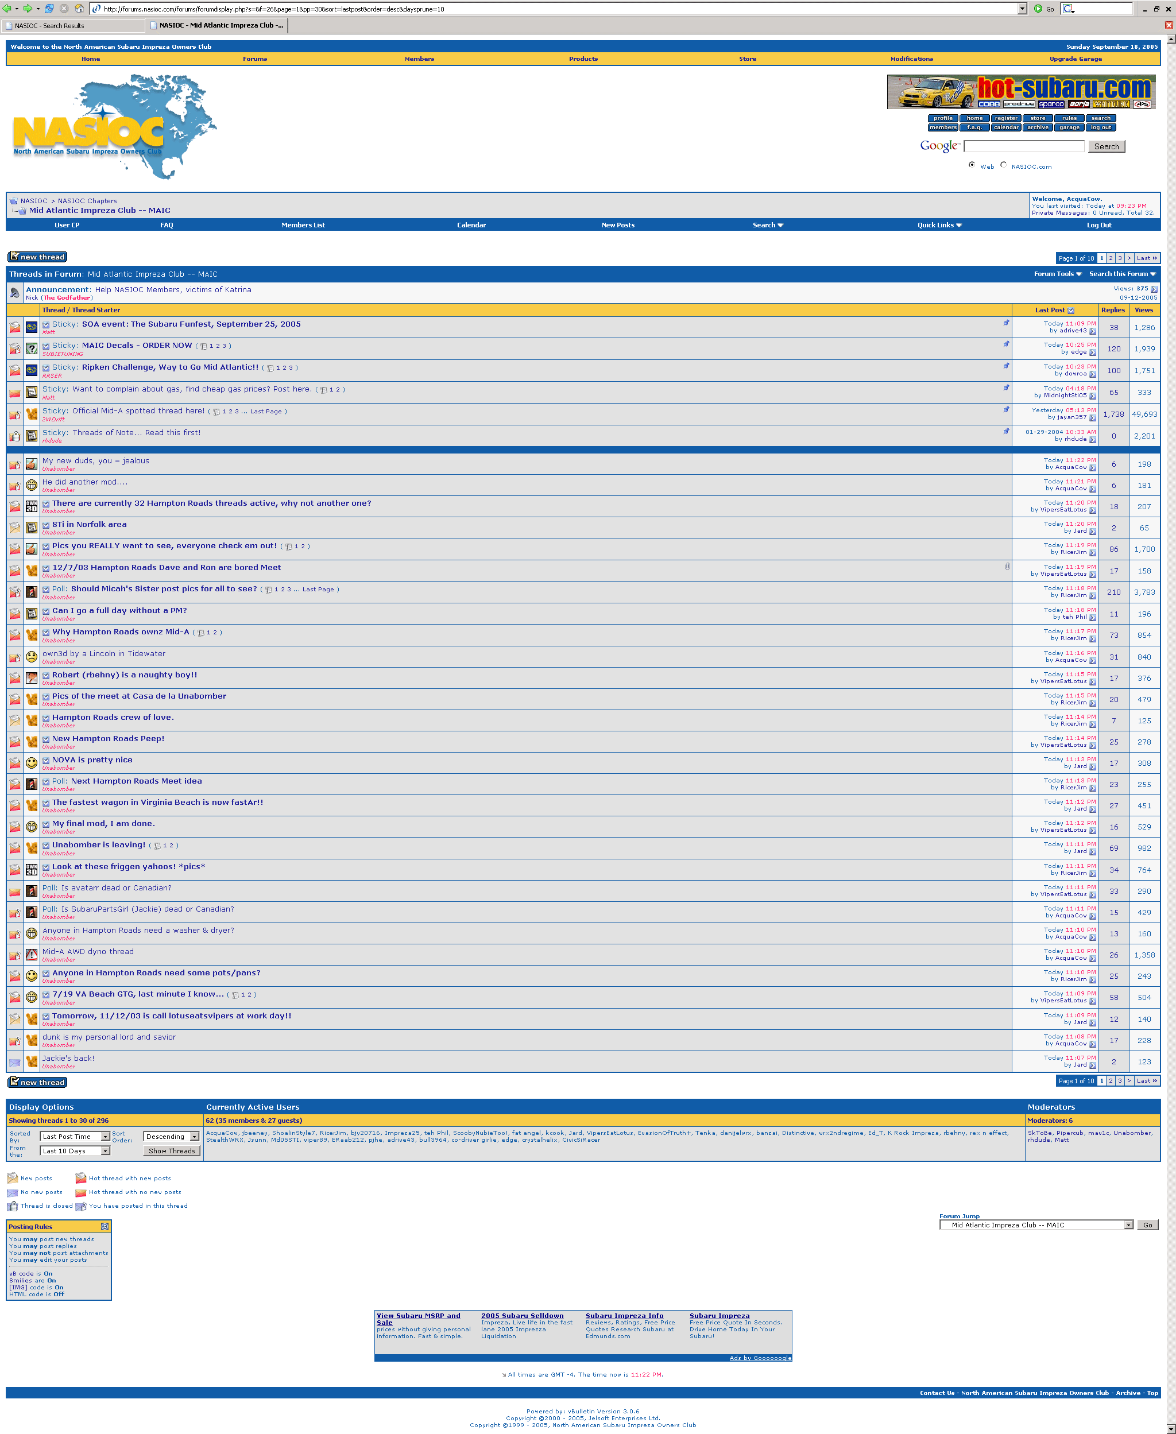Click smiley icon beside NOVA is pretty nice
Screen dimensions: 1176x1434
tap(31, 763)
